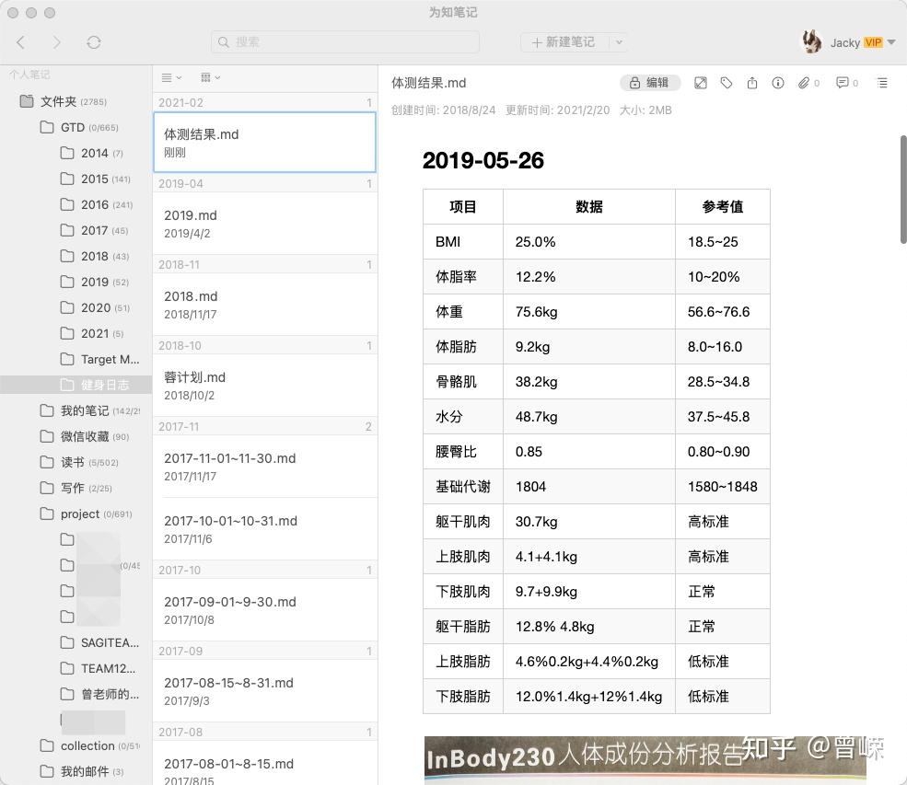Refresh sync with the circular arrow icon

pyautogui.click(x=93, y=41)
